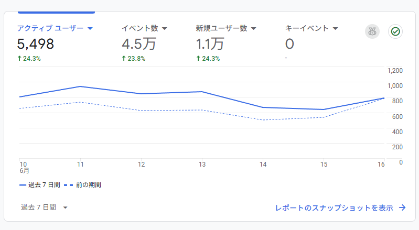
Task: Click the June 11 point on chart
Action: point(80,86)
